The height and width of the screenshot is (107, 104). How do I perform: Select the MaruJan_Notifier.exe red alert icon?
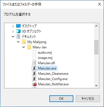coord(34,84)
